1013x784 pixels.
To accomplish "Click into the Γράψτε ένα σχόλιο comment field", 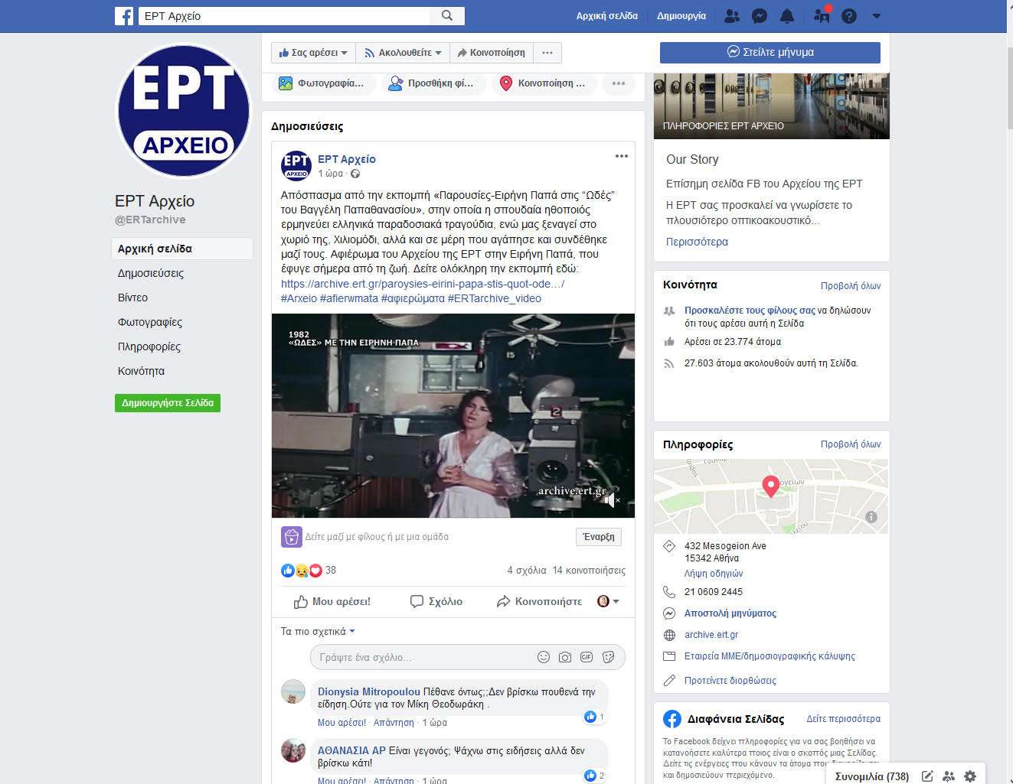I will (x=421, y=657).
